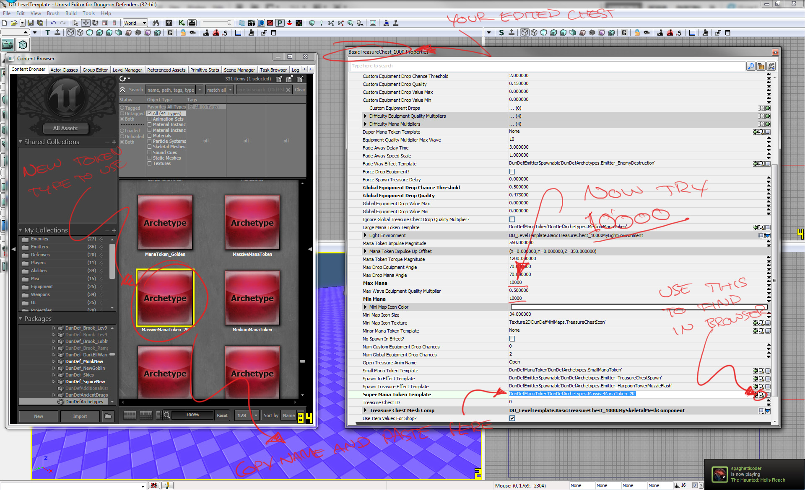Open the binoculars search actors tool
This screenshot has width=805, height=490.
pos(156,23)
